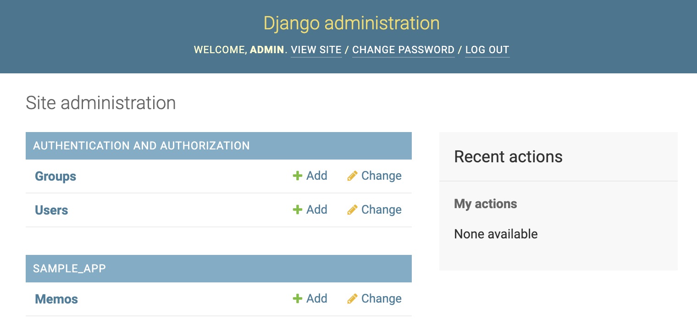The image size is (697, 331).
Task: Click the pencil icon beside Groups
Action: [x=352, y=176]
